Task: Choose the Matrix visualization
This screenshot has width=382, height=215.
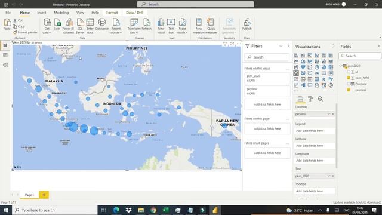Action: (317, 79)
